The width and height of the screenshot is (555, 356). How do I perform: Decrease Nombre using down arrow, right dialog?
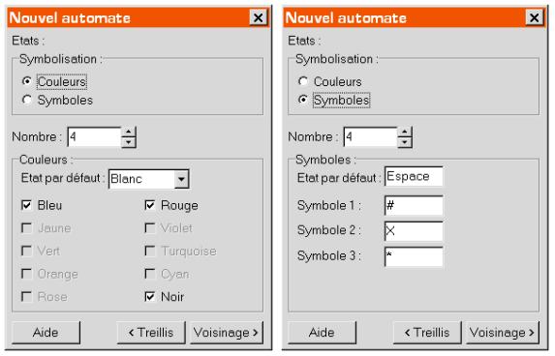(x=405, y=142)
